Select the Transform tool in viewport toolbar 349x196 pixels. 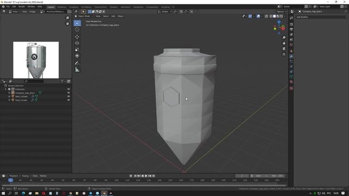pos(77,56)
